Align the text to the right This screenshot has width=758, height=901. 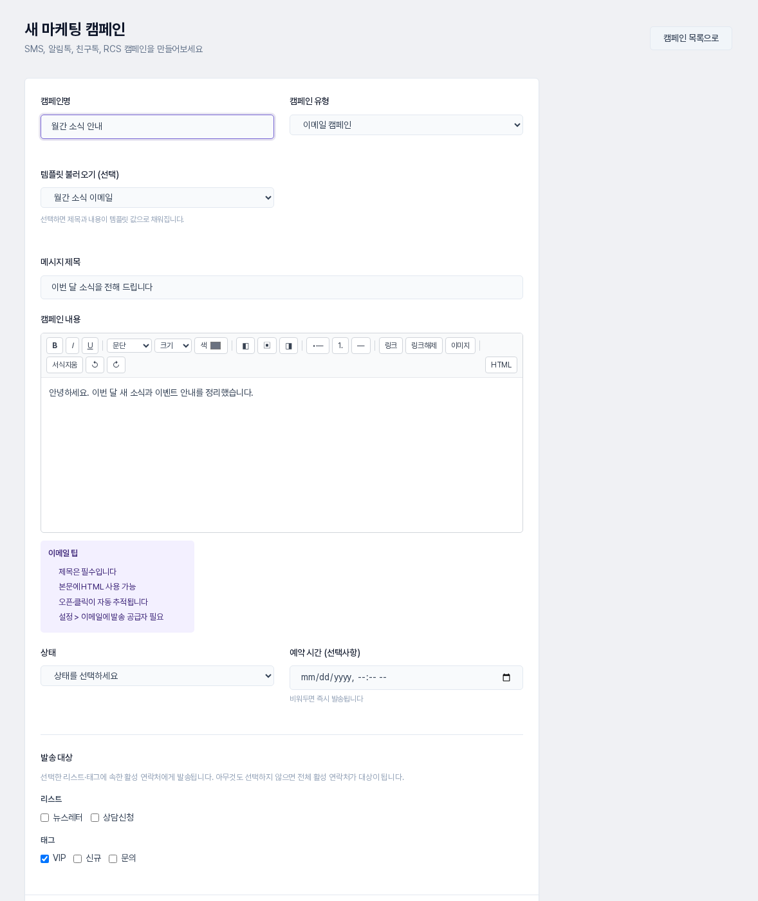click(x=288, y=346)
